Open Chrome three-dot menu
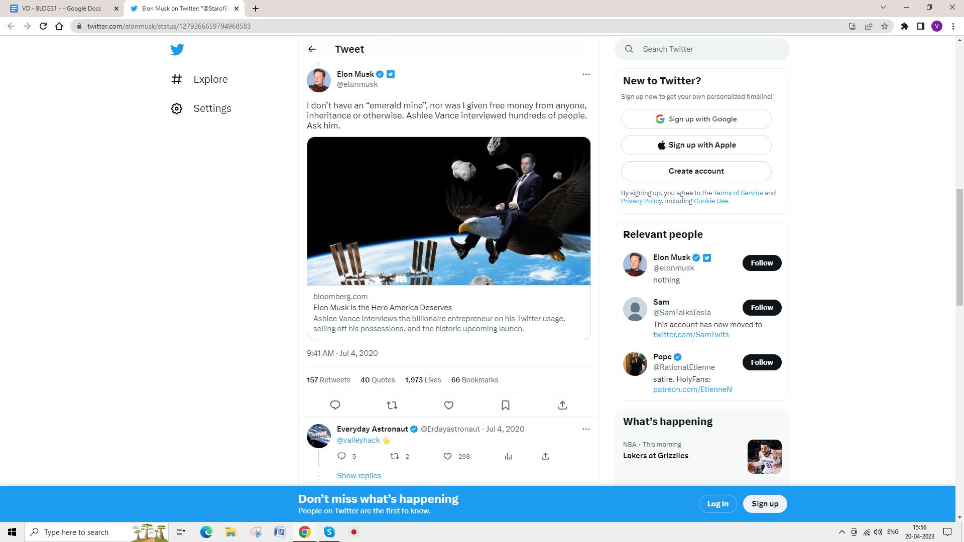The height and width of the screenshot is (542, 964). point(953,26)
